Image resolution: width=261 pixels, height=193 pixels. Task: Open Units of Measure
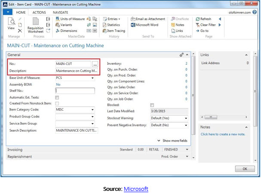[x=70, y=19]
